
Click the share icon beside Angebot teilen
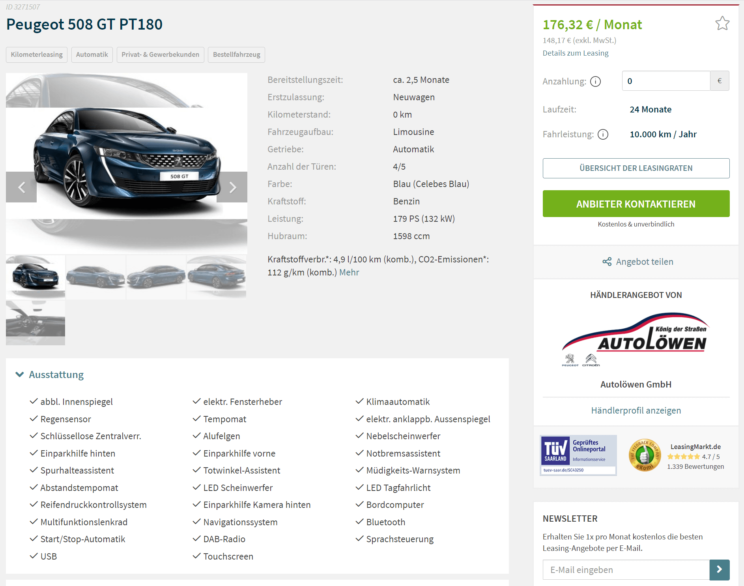(607, 262)
